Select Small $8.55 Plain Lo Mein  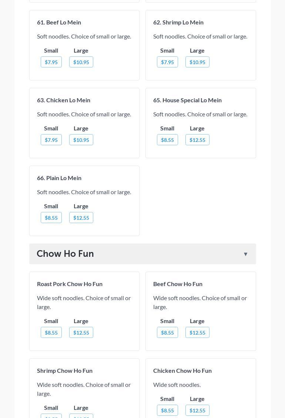51,218
